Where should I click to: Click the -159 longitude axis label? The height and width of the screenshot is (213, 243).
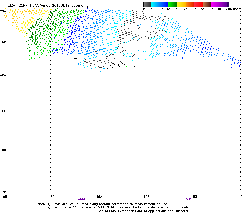(98, 197)
